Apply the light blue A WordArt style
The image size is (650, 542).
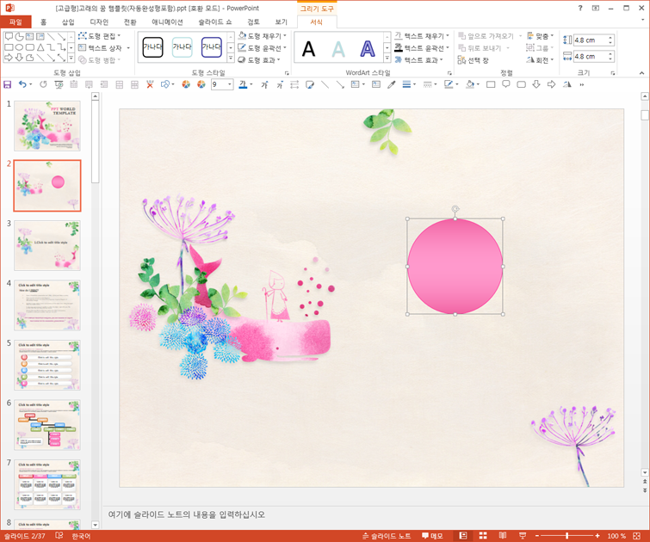click(x=338, y=49)
